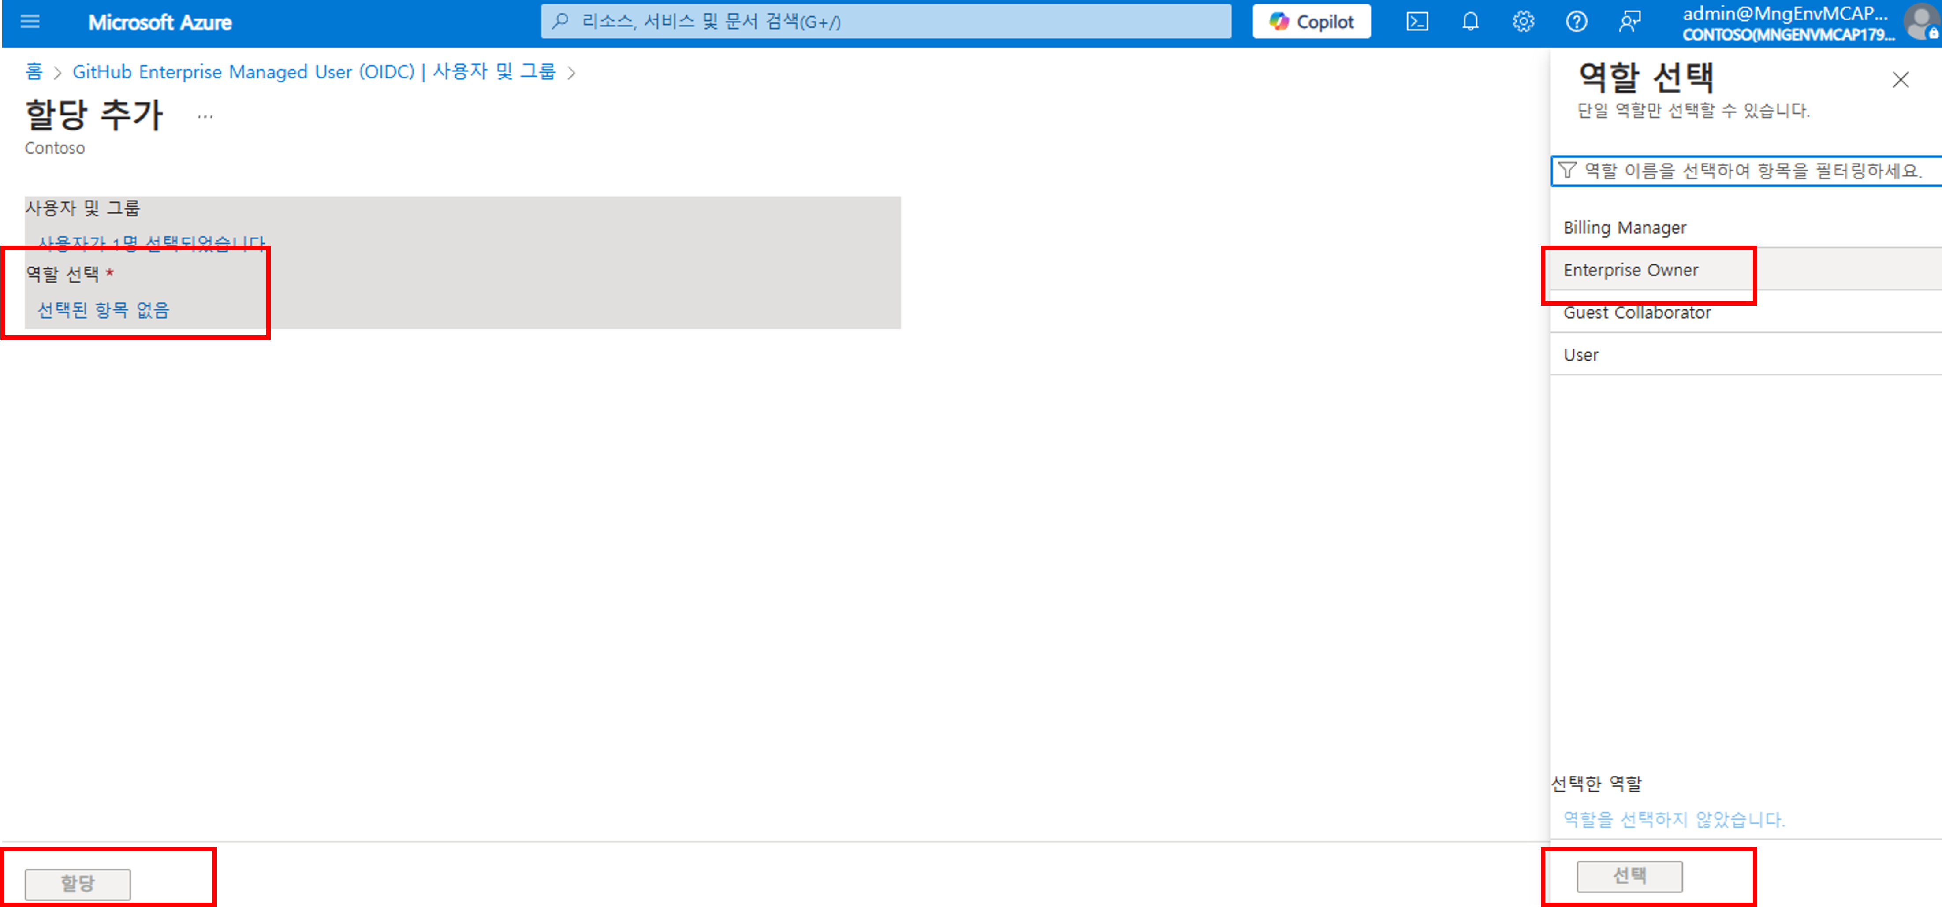Select the Enterprise Owner role
This screenshot has height=907, width=1942.
click(1630, 270)
